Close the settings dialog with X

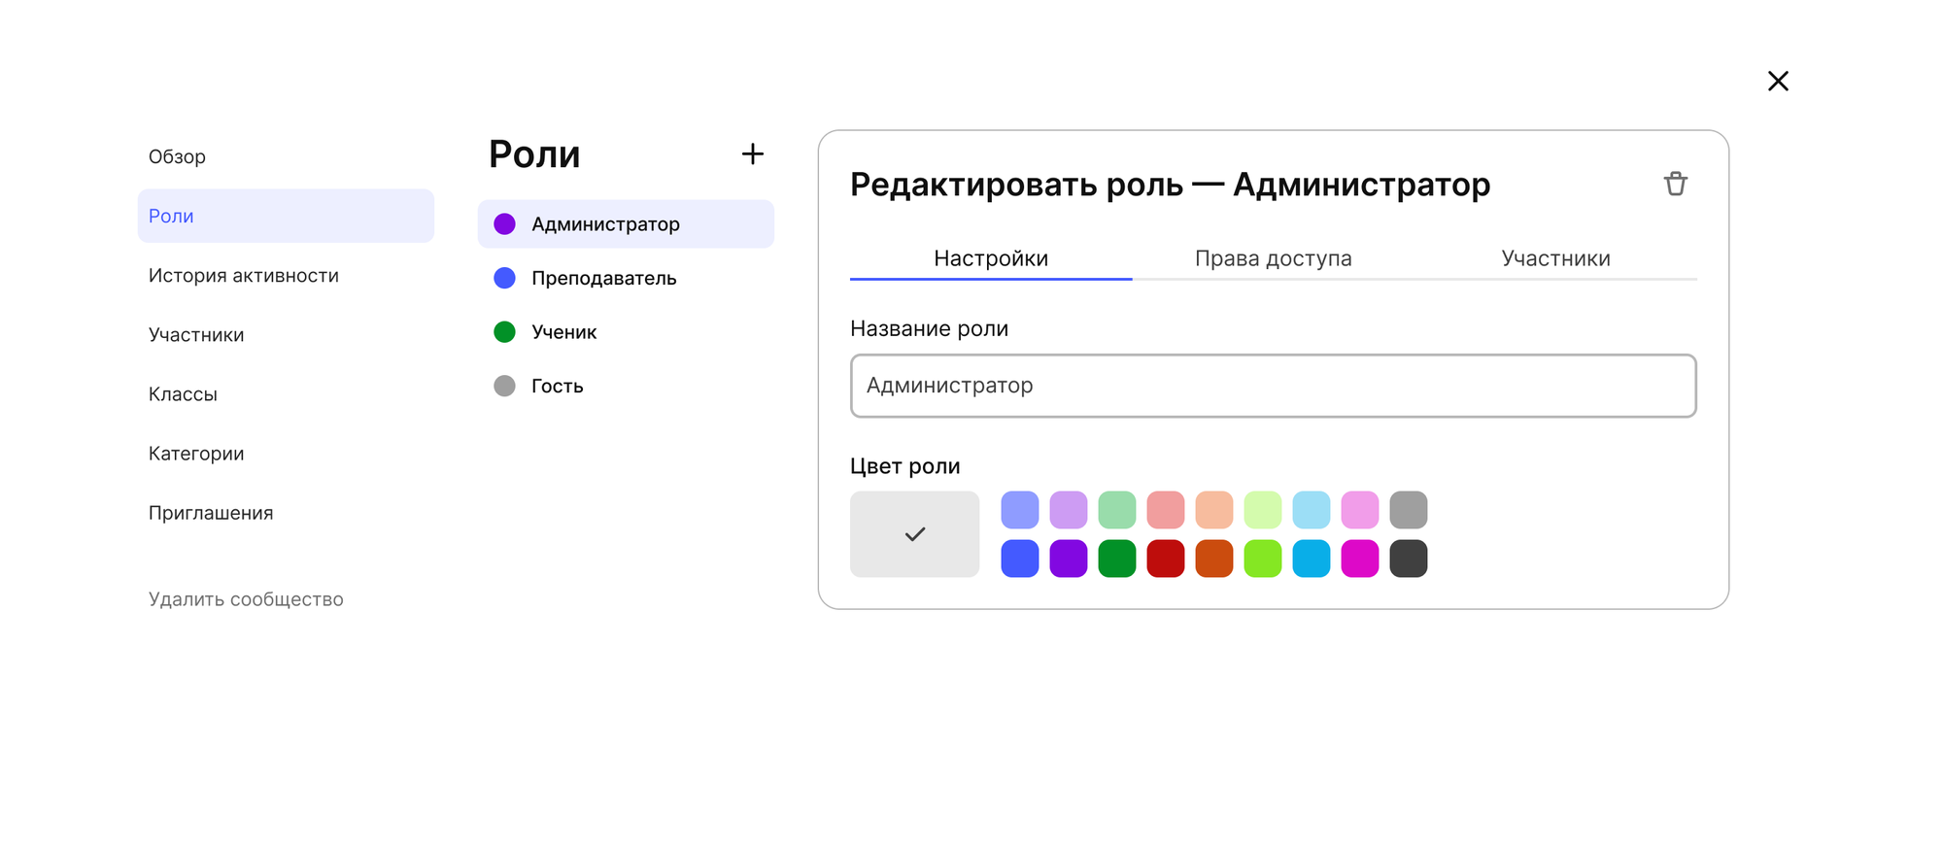point(1778,81)
